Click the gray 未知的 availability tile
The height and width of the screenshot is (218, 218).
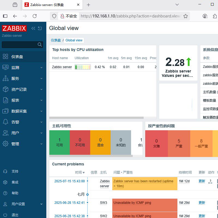[121, 143]
